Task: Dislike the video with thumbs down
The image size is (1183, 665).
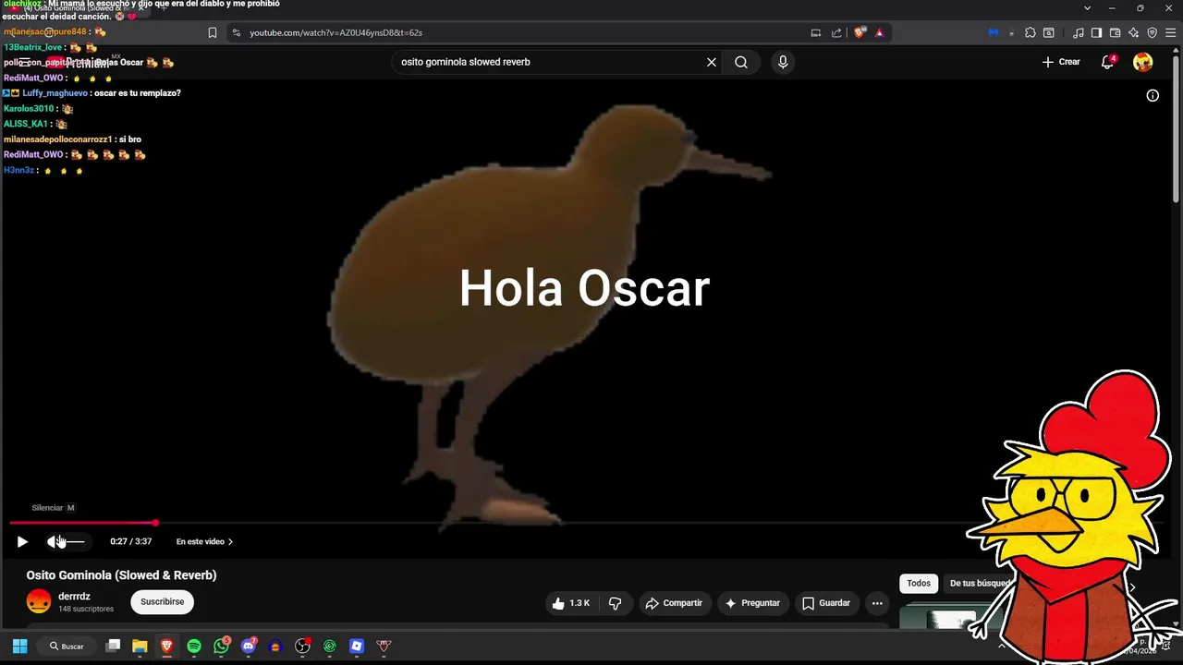Action: [615, 603]
